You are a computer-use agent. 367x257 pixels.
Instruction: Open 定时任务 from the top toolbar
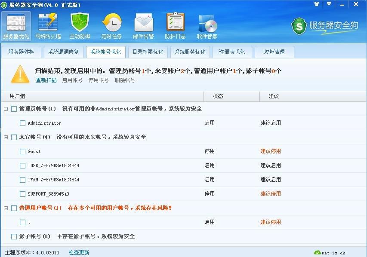point(111,26)
